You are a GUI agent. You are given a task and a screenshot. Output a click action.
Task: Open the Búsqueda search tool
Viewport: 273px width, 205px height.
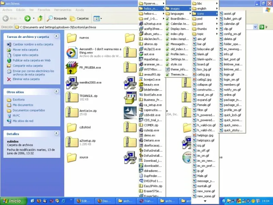[x=57, y=18]
